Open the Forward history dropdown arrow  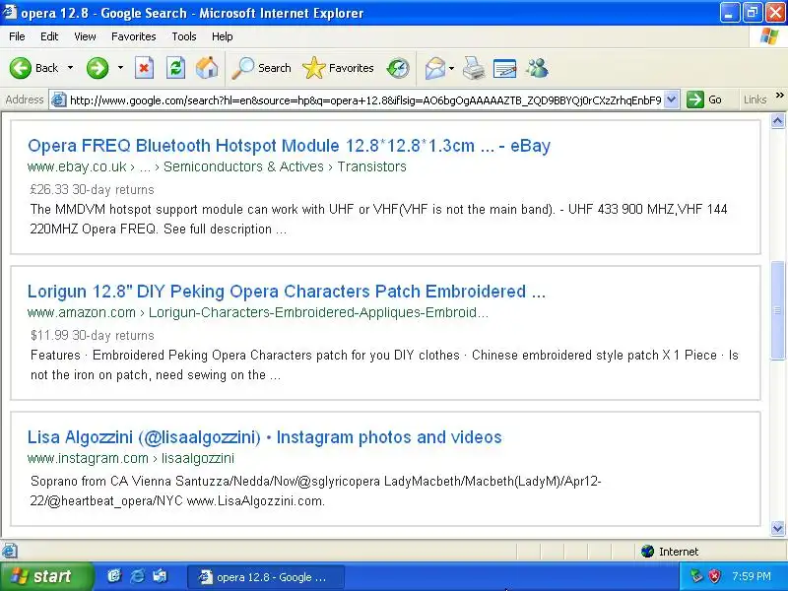tap(120, 68)
